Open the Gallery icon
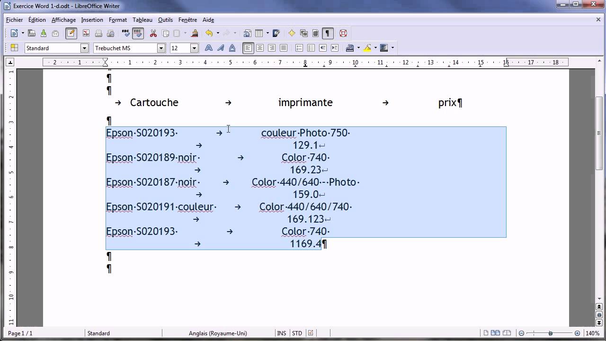This screenshot has width=606, height=341. point(304,33)
